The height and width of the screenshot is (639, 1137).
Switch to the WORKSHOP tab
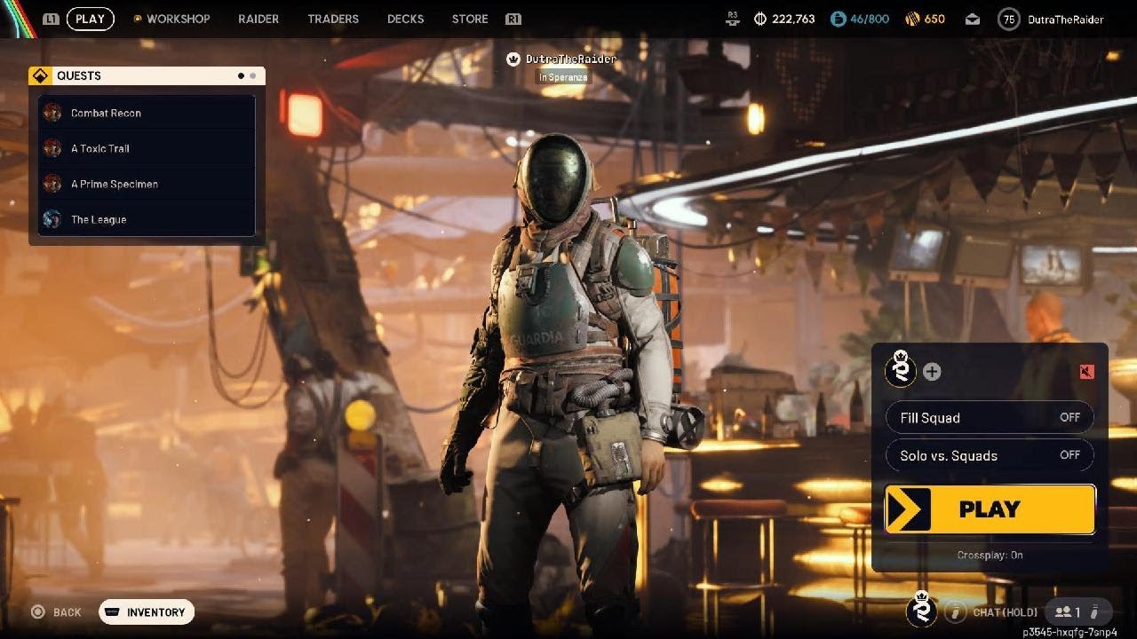pyautogui.click(x=179, y=19)
